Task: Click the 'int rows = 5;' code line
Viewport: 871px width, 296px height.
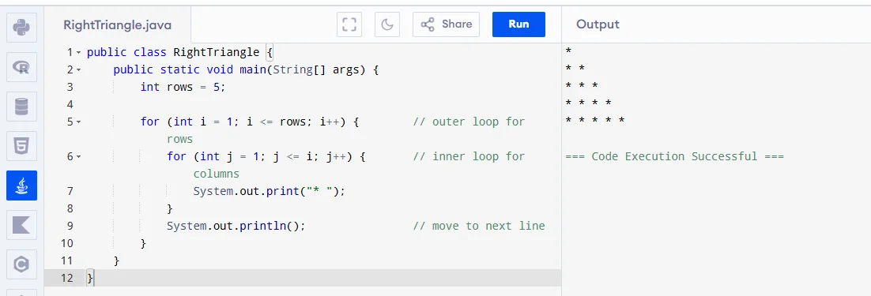Action: click(x=183, y=87)
